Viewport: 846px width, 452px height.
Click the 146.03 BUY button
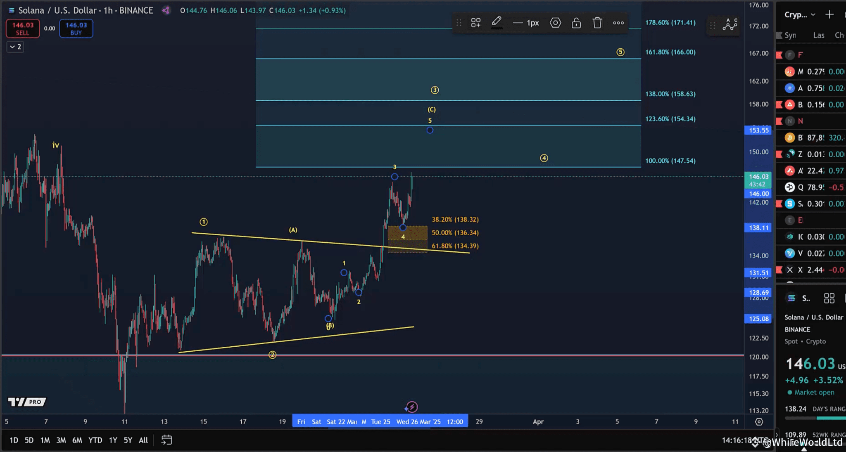pyautogui.click(x=76, y=28)
